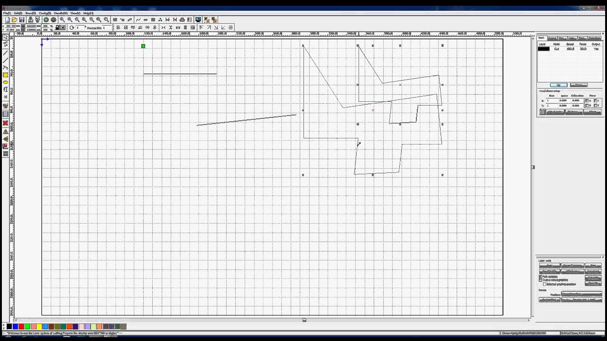Open the Device USB port dropdown

581,300
